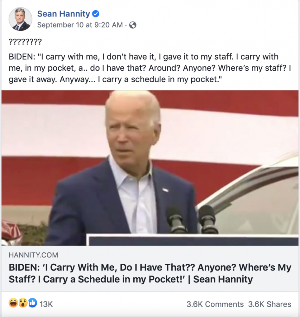Click the flag lapel pin on Biden's jacket
300x317 pixels.
tap(165, 190)
